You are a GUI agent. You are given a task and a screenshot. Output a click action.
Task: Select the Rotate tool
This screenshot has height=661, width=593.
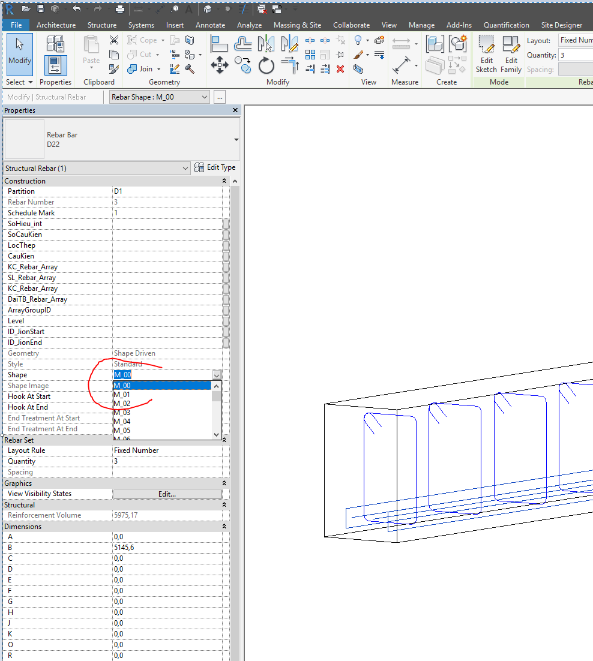(266, 65)
